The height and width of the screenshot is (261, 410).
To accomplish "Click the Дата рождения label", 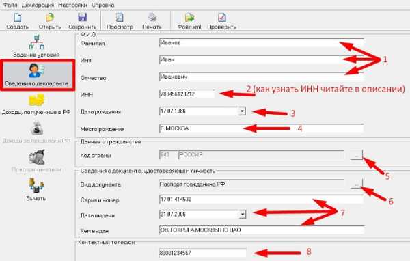I will point(100,112).
